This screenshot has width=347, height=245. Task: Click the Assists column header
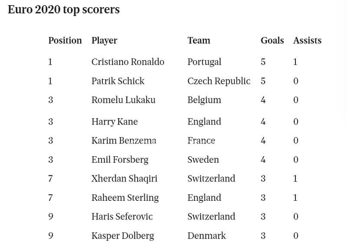[x=307, y=40]
